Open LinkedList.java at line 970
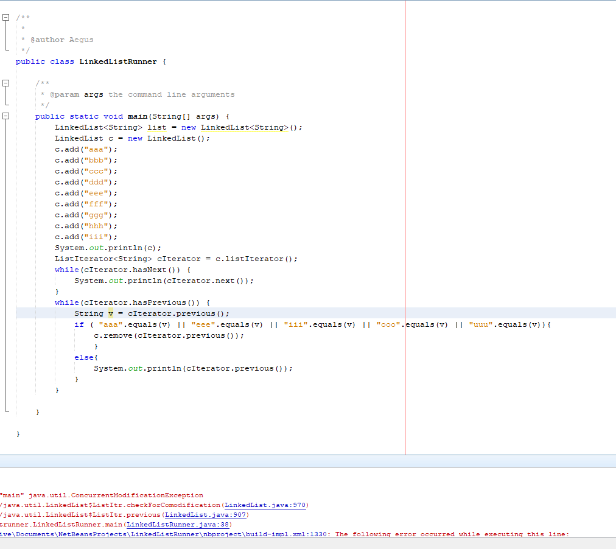 265,505
